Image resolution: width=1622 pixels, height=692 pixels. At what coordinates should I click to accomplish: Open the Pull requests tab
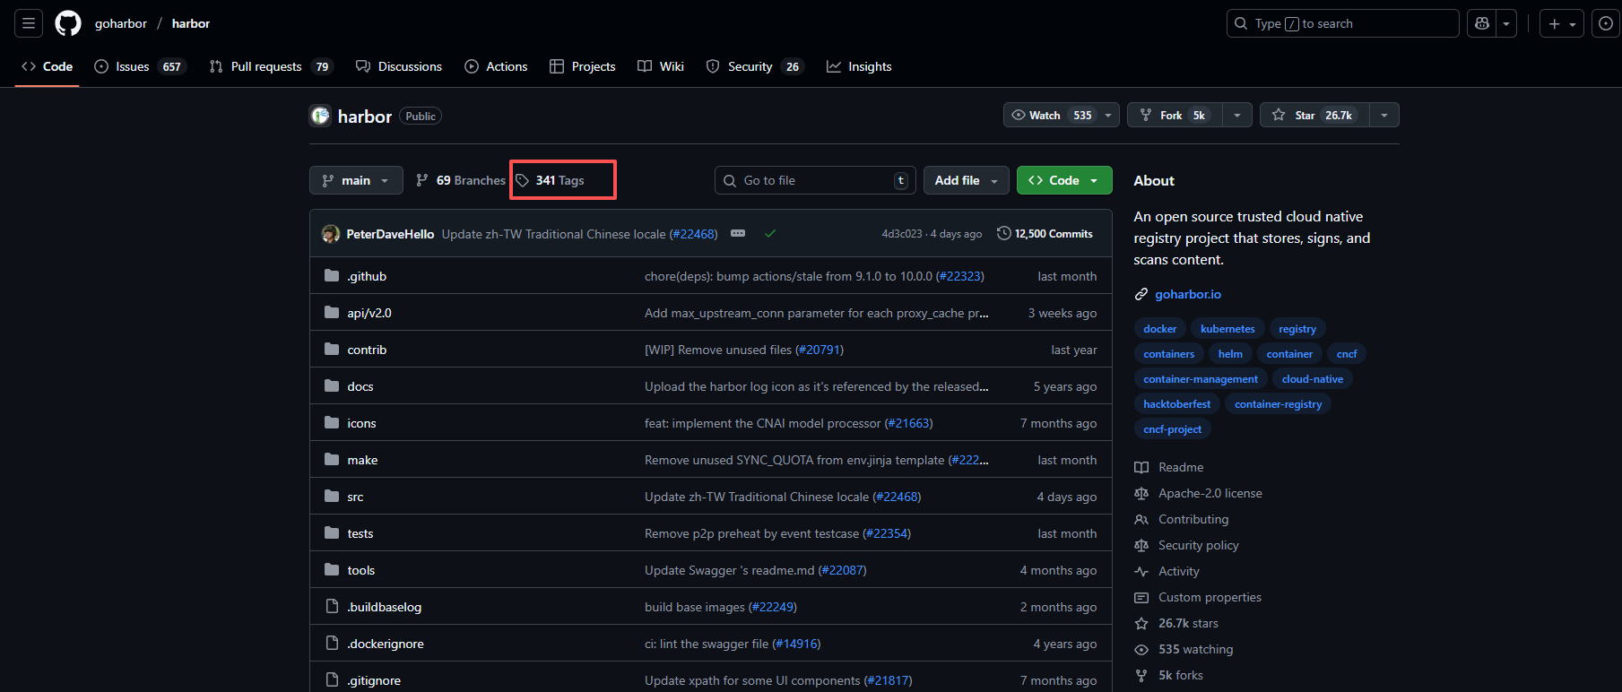(x=271, y=66)
